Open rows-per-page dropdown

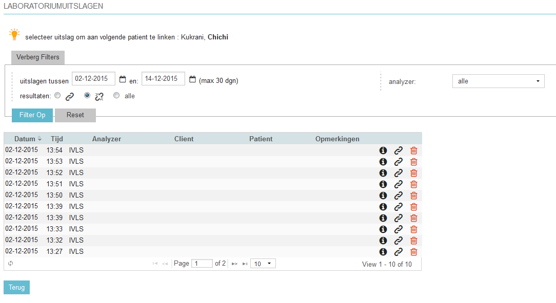tap(263, 264)
